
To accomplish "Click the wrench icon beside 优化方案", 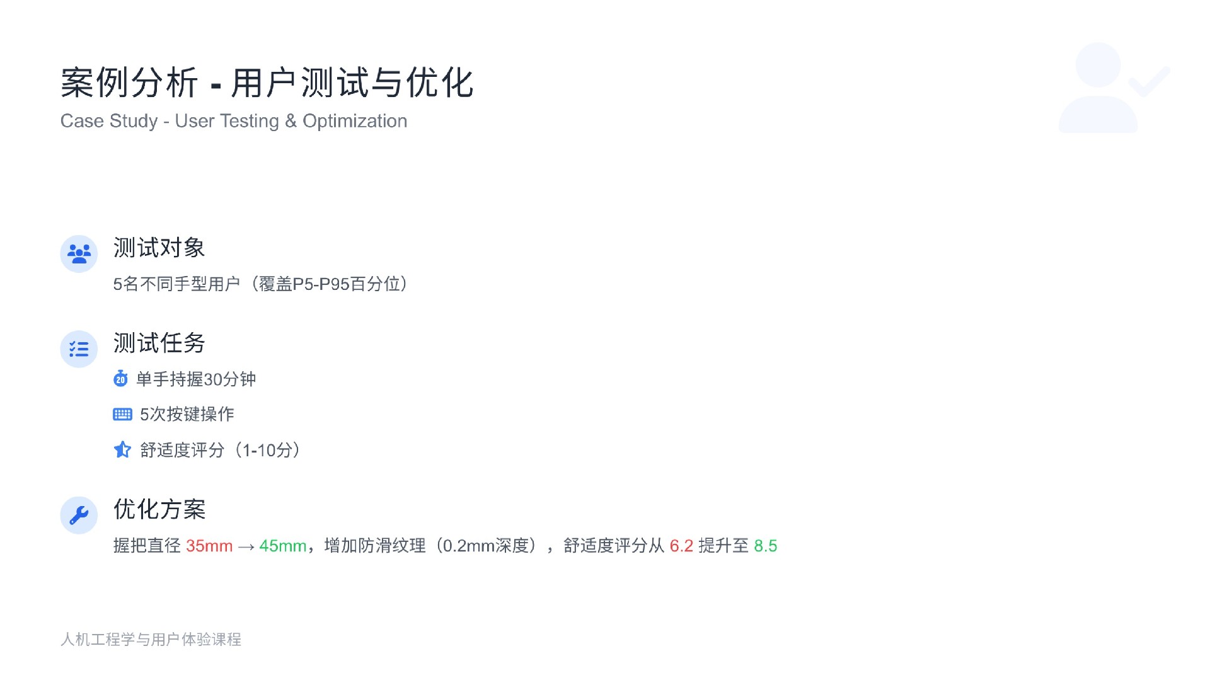I will point(79,516).
